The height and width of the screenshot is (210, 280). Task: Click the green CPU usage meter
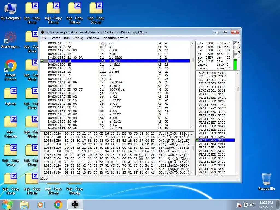[235, 64]
